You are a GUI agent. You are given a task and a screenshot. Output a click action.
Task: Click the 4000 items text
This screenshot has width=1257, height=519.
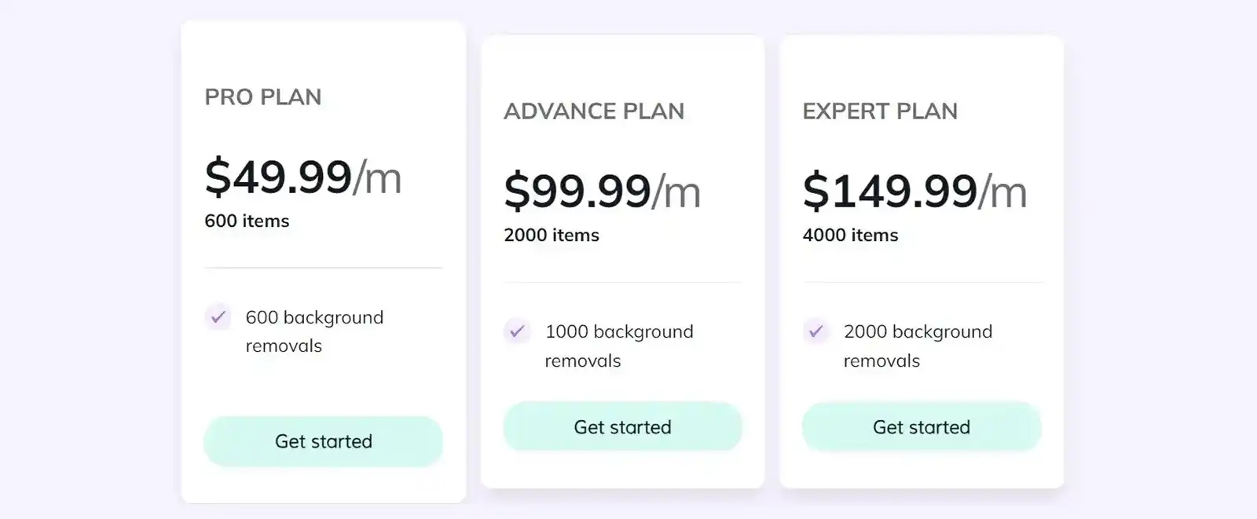(850, 234)
